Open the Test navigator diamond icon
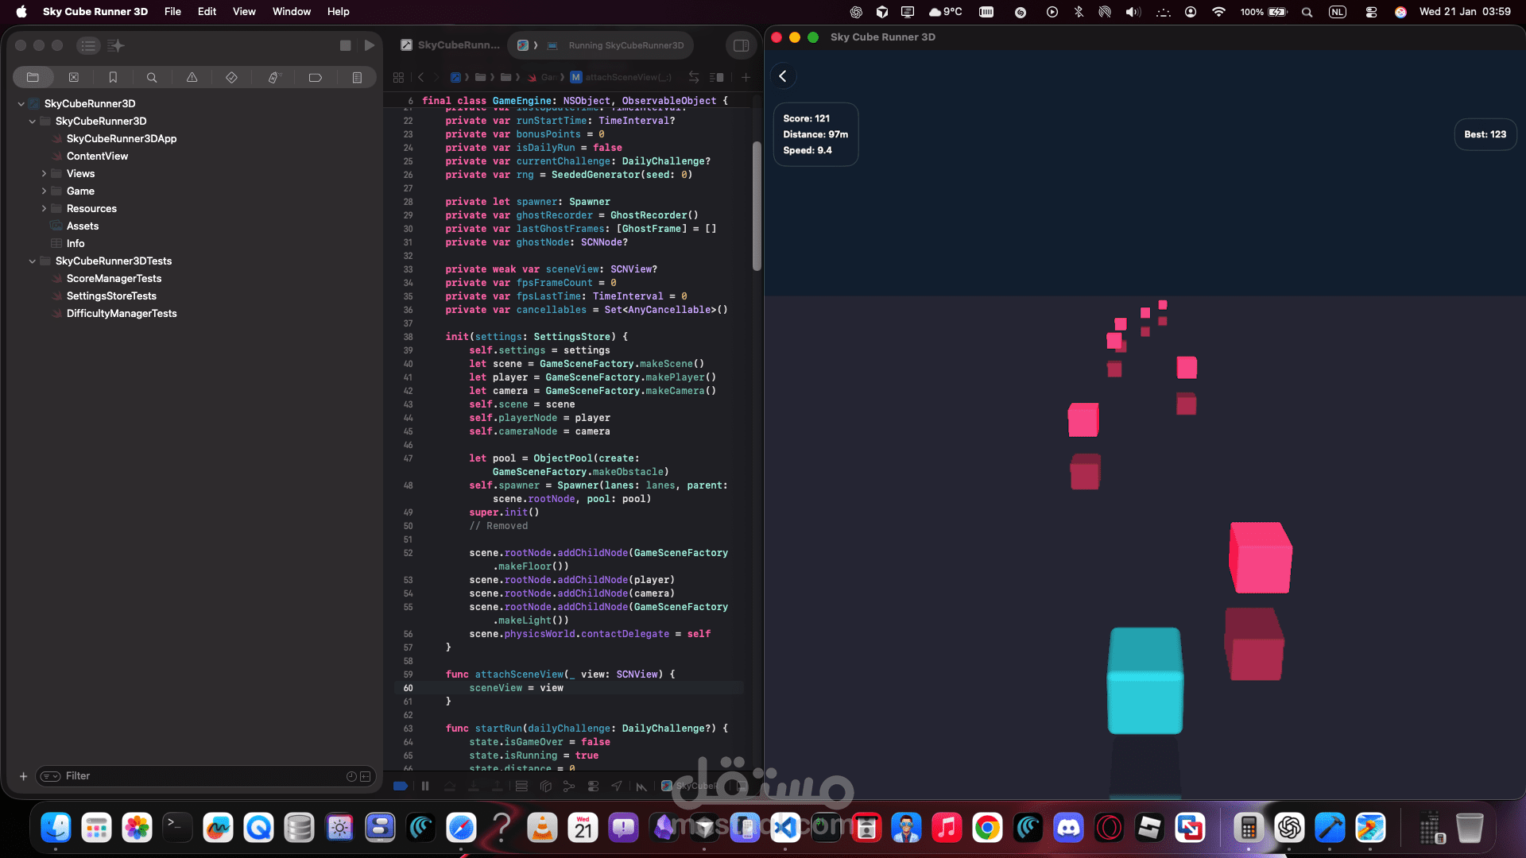 pyautogui.click(x=231, y=77)
